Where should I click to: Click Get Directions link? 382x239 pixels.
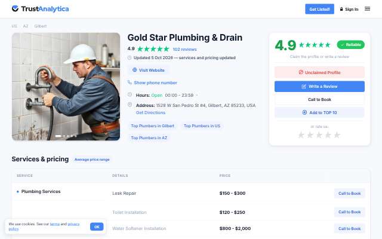point(150,113)
